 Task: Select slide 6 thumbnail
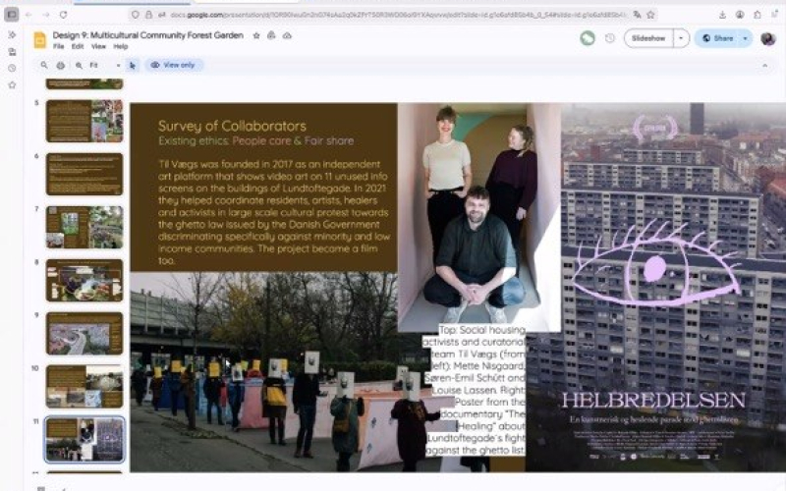84,174
